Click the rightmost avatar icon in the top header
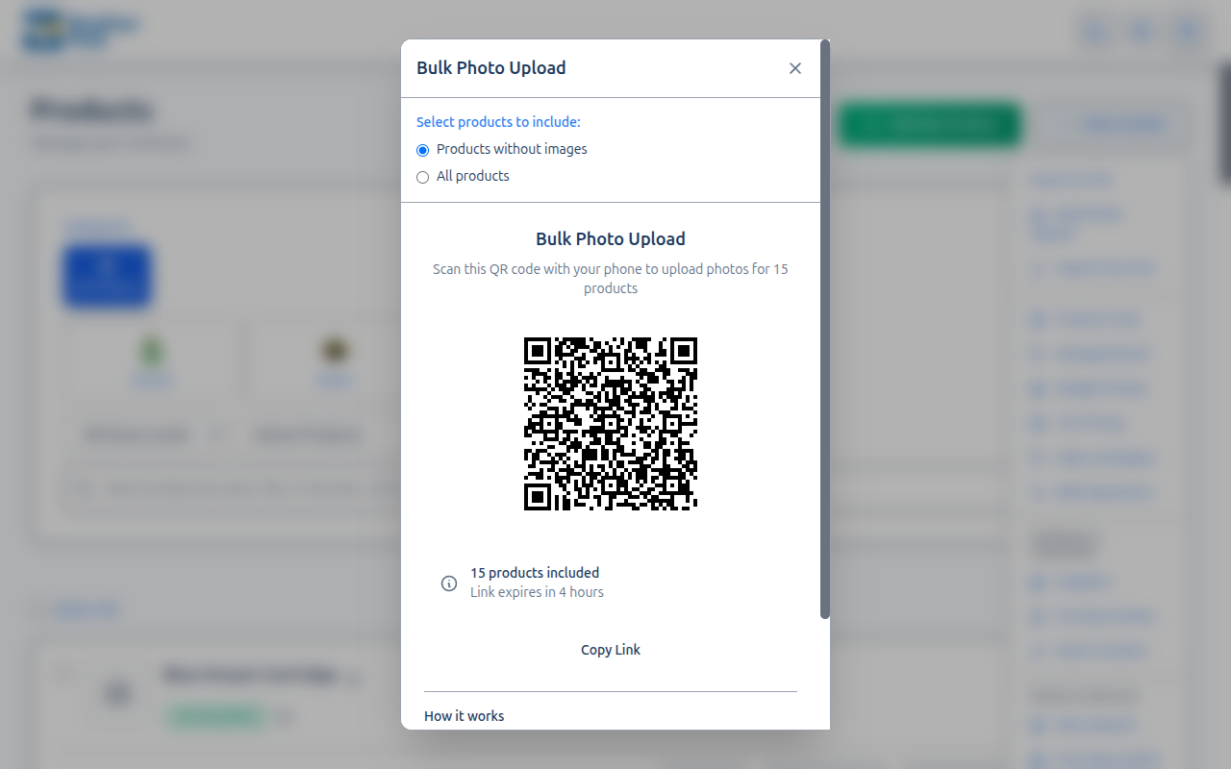Screen dimensions: 1231x769 click(x=1187, y=31)
